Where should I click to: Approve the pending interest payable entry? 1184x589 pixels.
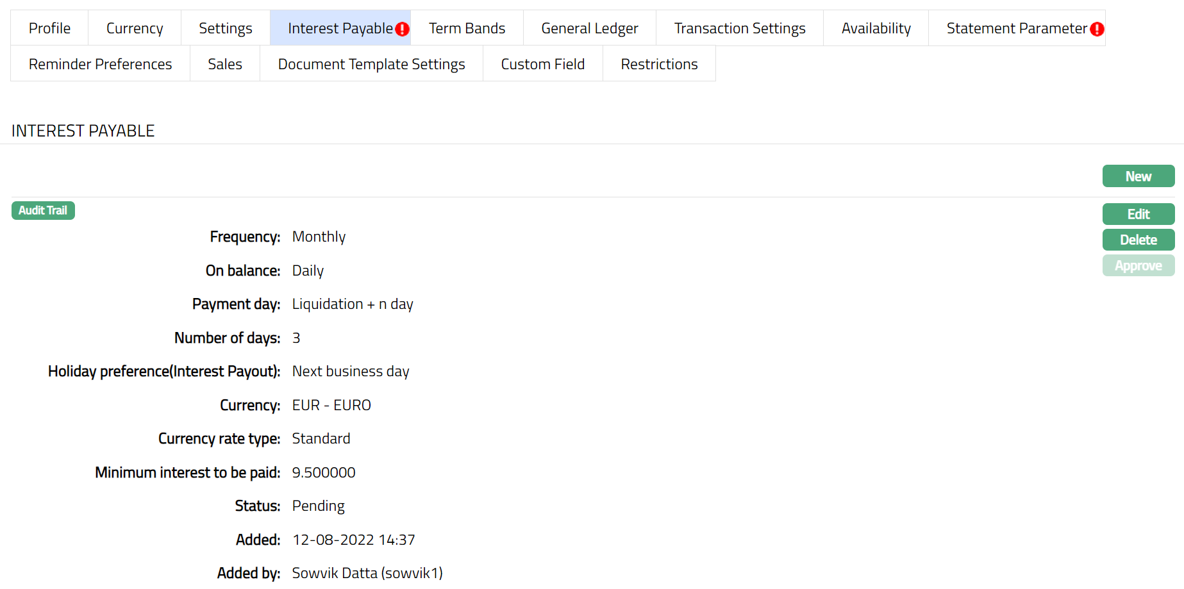click(x=1138, y=265)
